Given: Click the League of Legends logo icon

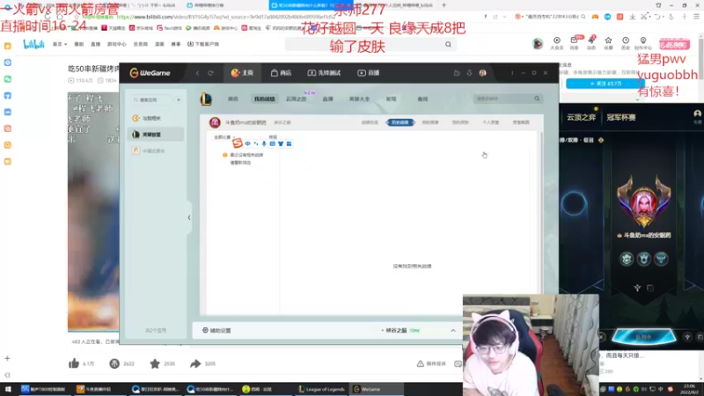Looking at the screenshot, I should 206,99.
